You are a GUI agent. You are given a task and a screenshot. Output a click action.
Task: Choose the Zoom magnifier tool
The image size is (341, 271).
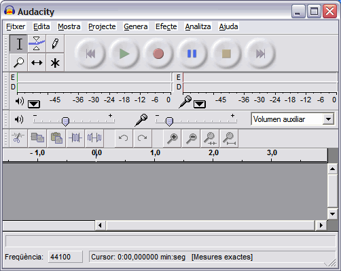click(18, 62)
